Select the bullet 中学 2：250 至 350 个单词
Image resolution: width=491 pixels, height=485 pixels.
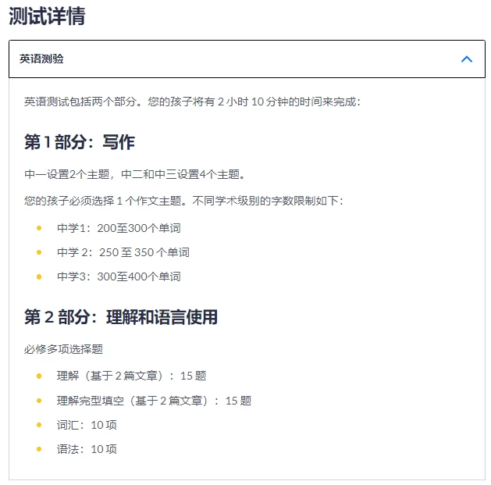click(x=123, y=252)
